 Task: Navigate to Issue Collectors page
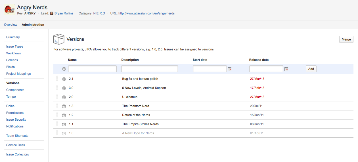(x=18, y=154)
